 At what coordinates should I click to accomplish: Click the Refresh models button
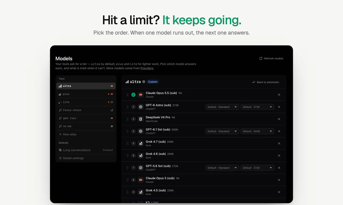pos(271,59)
